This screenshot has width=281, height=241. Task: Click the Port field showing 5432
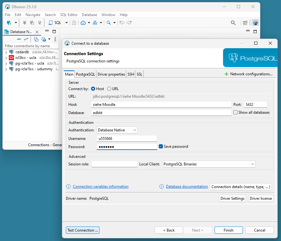(x=255, y=105)
